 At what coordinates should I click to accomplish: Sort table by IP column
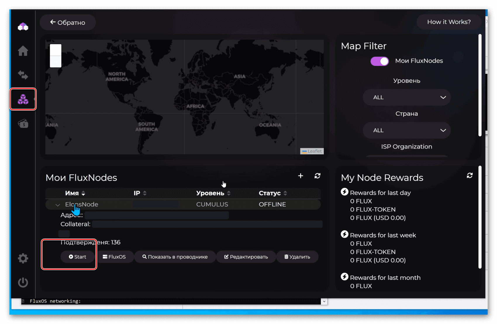140,193
